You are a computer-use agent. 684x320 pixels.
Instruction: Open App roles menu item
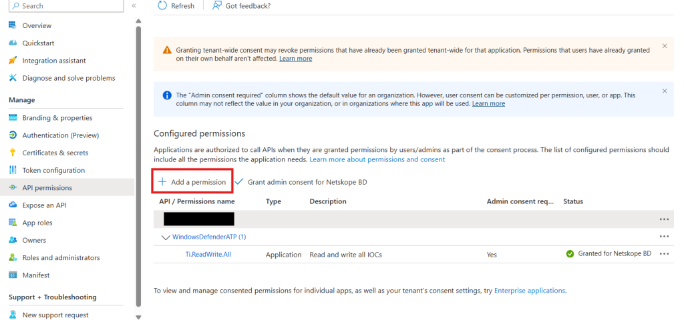click(37, 223)
